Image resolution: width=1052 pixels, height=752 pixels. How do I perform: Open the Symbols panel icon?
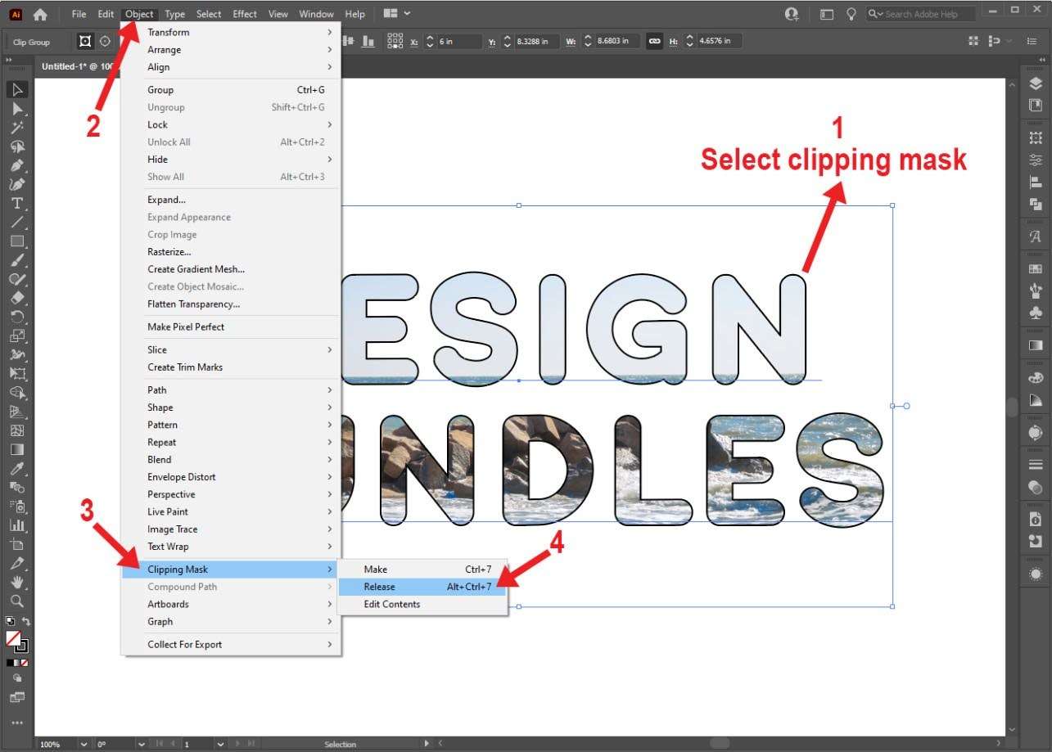coord(1036,313)
